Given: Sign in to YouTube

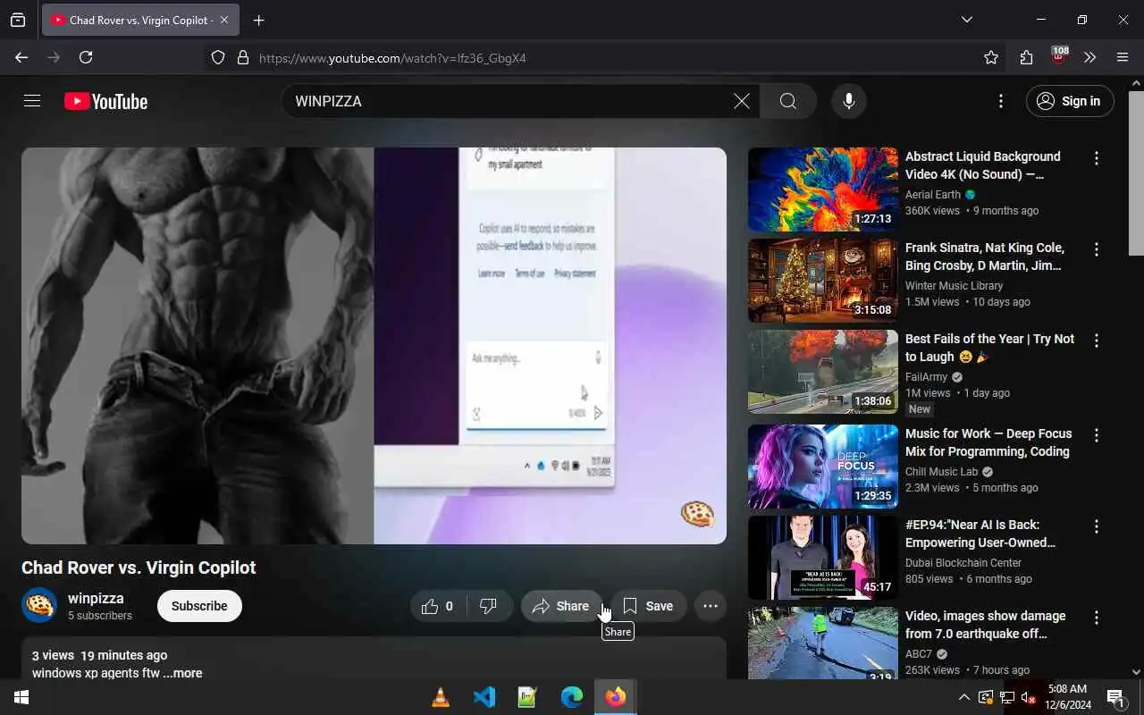Looking at the screenshot, I should 1070,101.
